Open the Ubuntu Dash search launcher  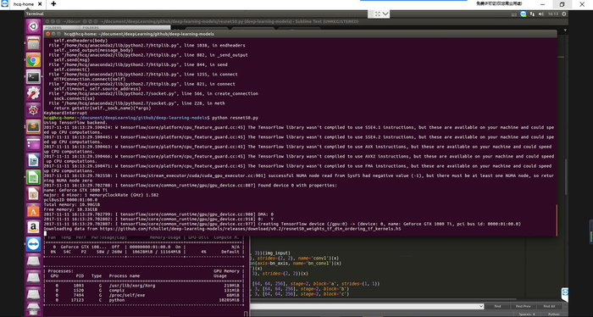click(33, 27)
